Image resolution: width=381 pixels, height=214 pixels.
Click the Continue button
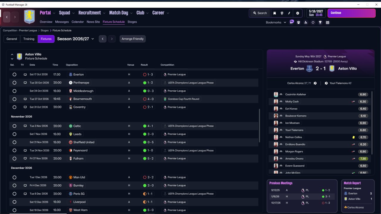click(x=352, y=13)
